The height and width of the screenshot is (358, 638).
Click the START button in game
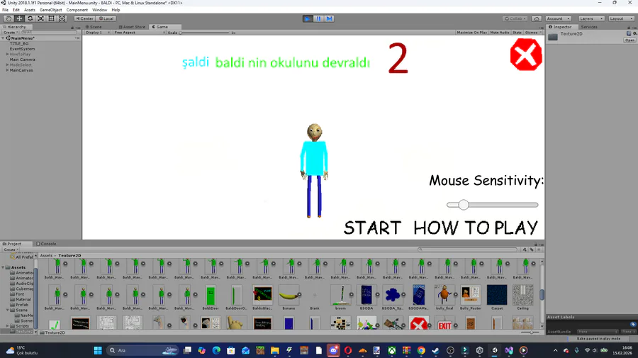[x=372, y=228]
